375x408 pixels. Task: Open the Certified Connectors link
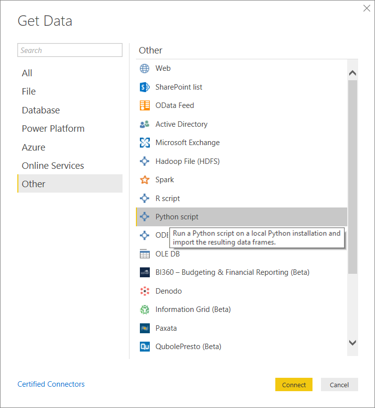coord(51,384)
